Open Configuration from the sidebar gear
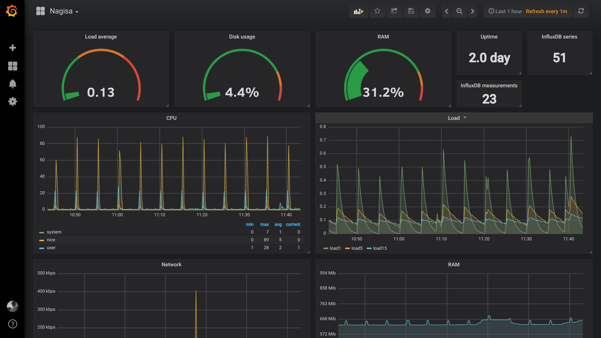 (x=13, y=101)
